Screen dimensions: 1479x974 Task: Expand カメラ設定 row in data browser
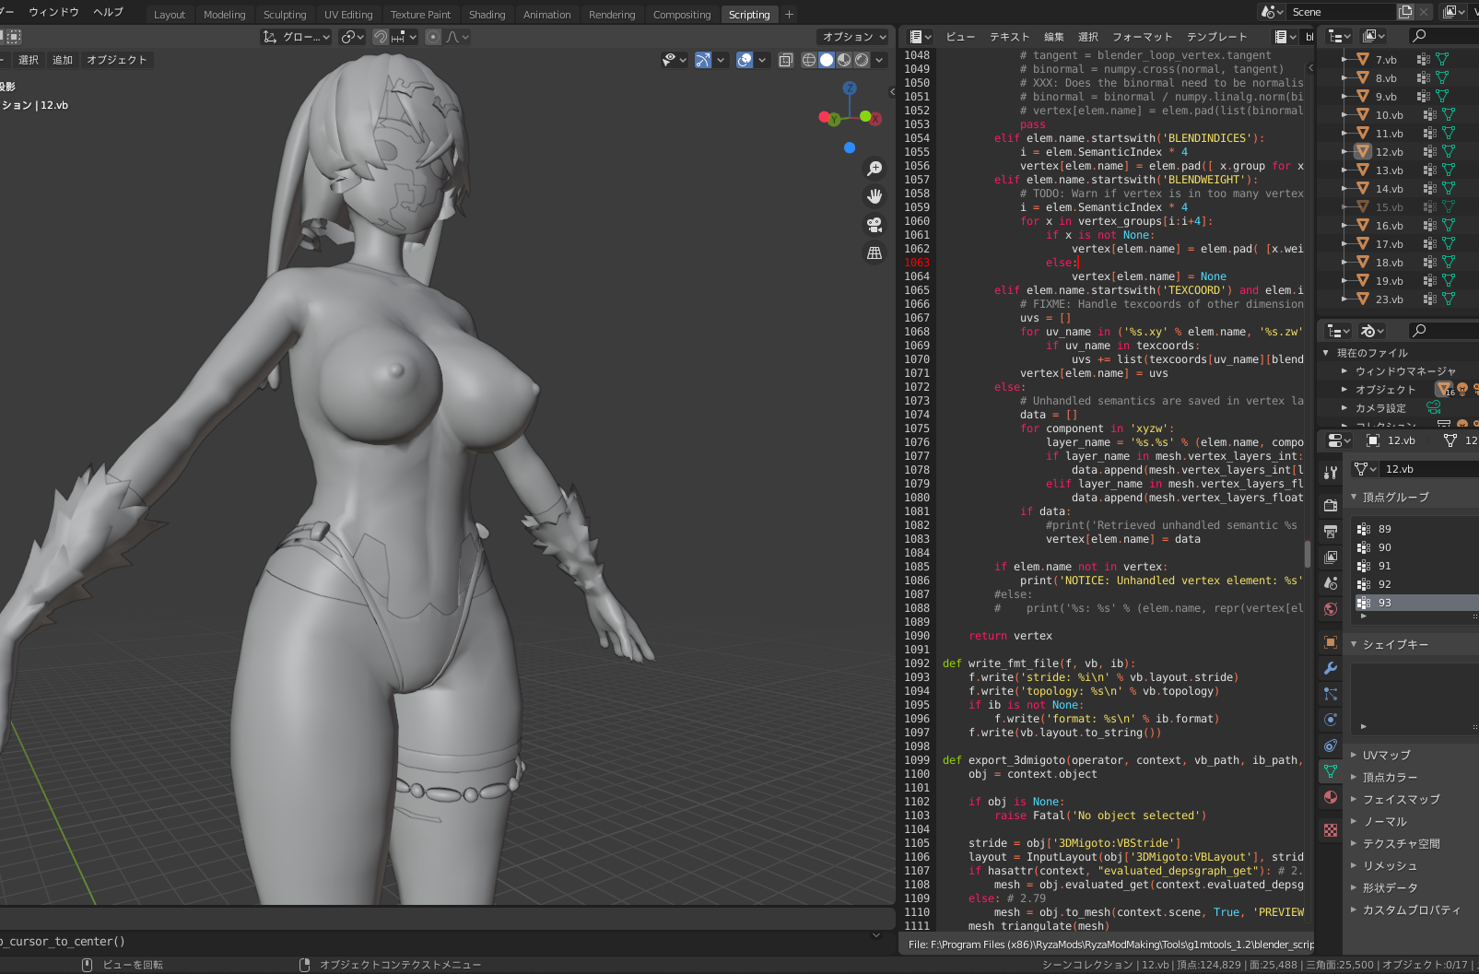1344,408
